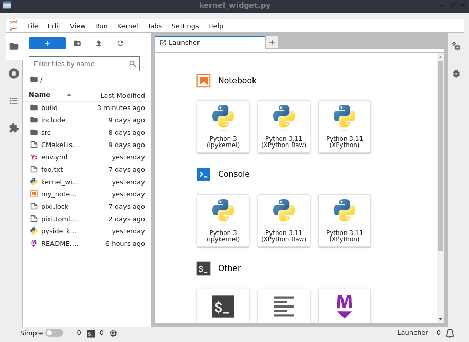Screen dimensions: 469x342
Task: Click the blue New Launcher plus button
Action: point(47,43)
